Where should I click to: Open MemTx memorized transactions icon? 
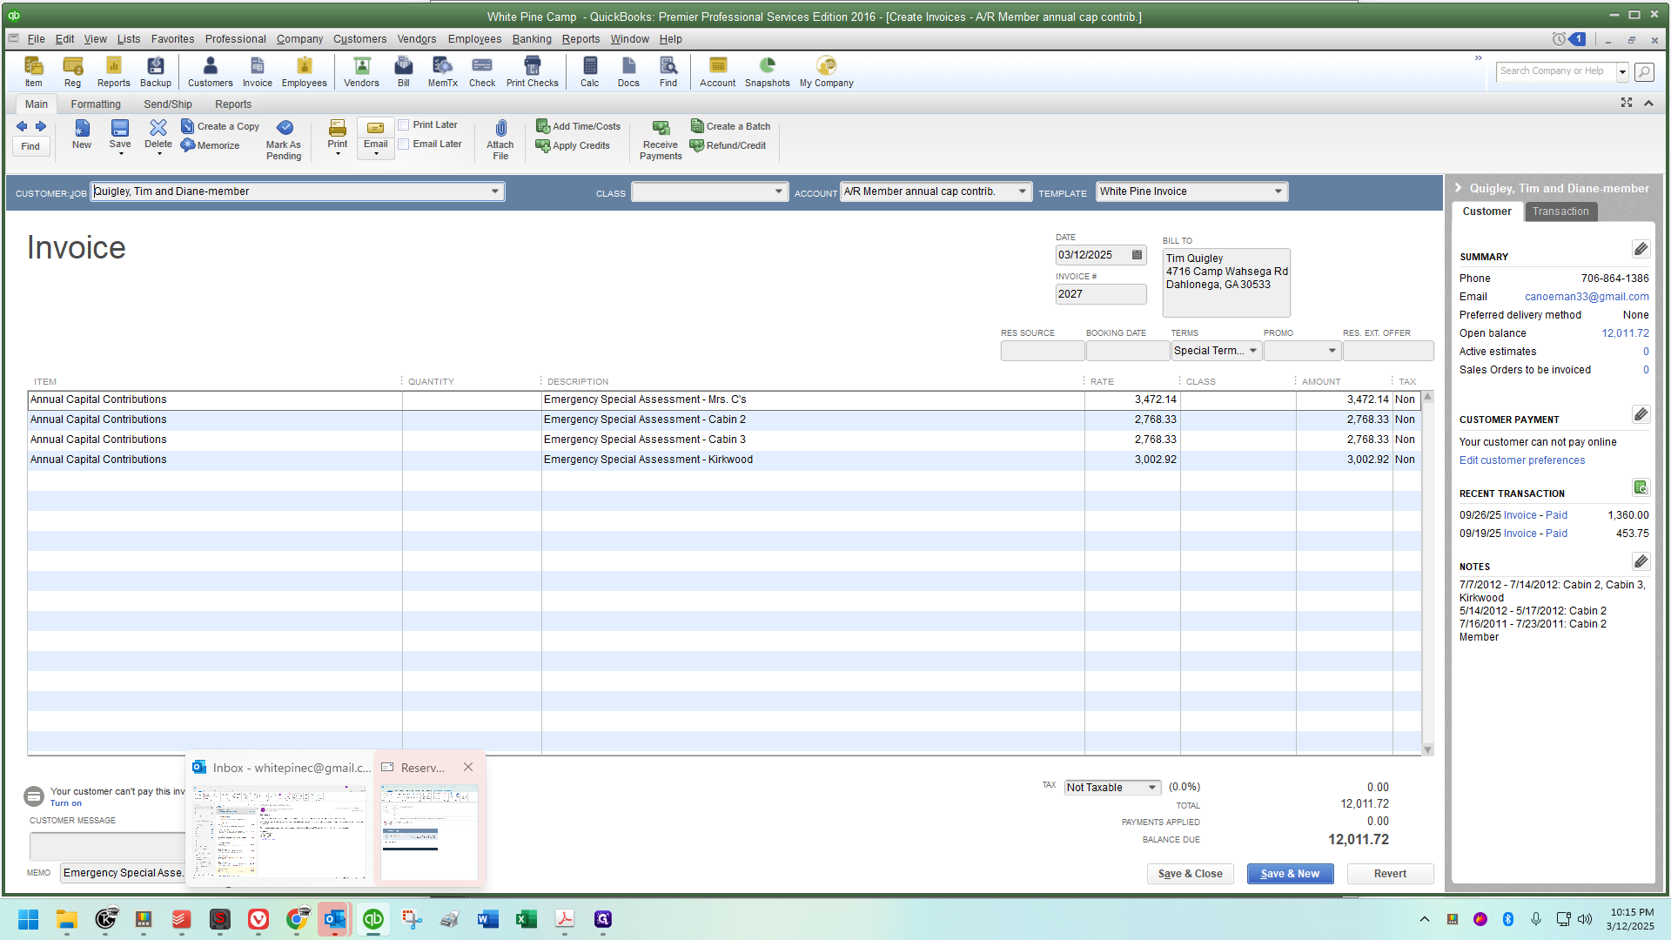(x=442, y=71)
